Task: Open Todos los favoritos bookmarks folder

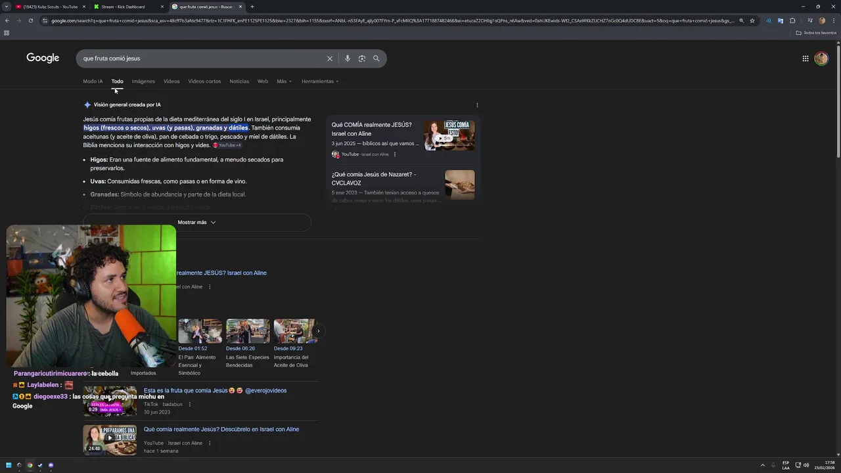Action: tap(816, 33)
